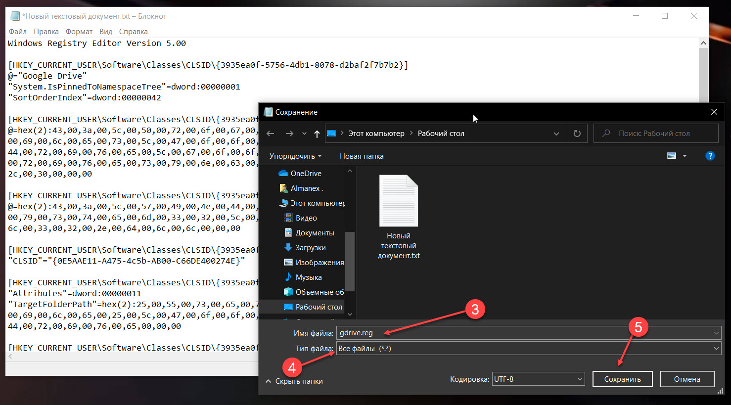Click the Save dialog title bar icon
731x405 pixels.
coord(268,112)
